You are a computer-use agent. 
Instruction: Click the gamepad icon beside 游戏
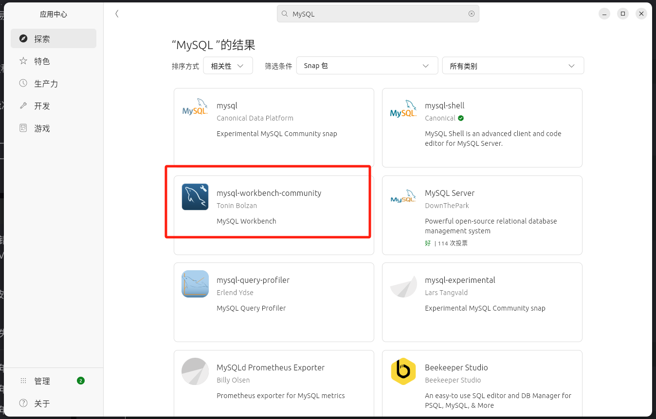pos(23,128)
